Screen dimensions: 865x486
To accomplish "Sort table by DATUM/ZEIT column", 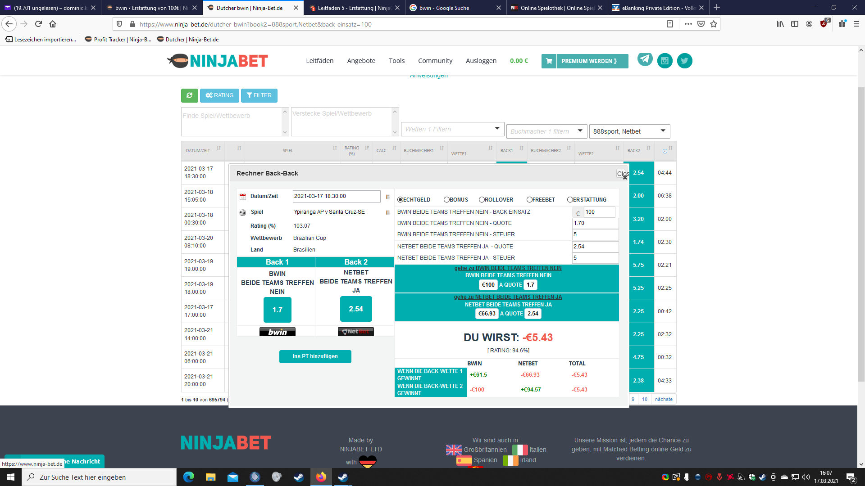I will coord(203,151).
